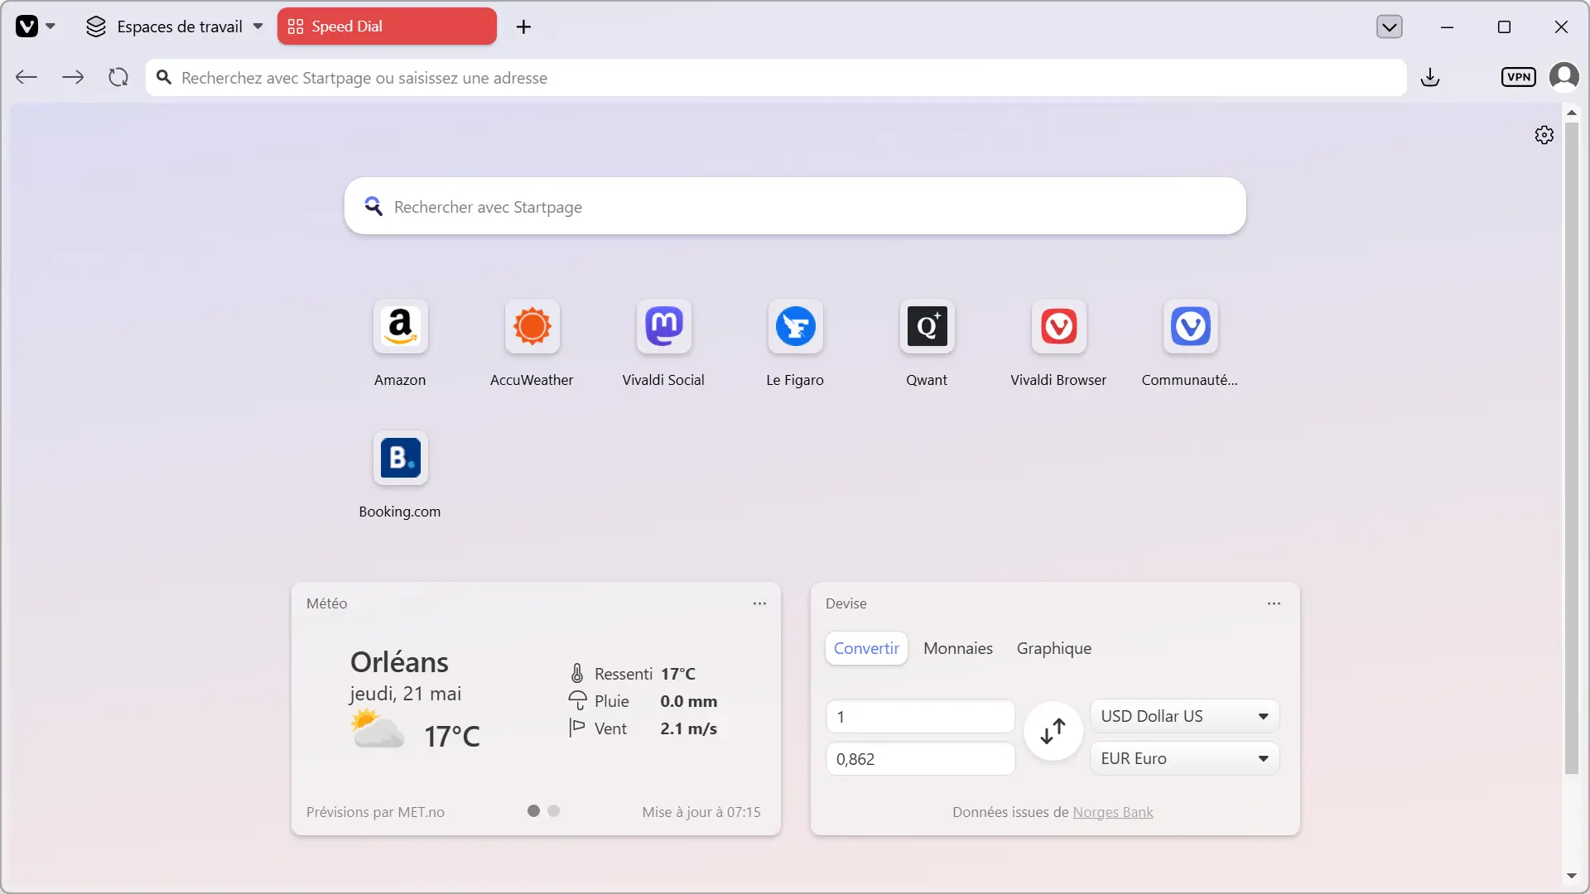Go back with the back arrow
1590x894 pixels.
26,77
